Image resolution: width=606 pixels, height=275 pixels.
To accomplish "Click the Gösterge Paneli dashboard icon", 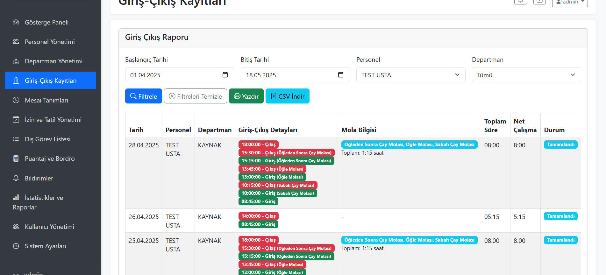I will [x=16, y=22].
